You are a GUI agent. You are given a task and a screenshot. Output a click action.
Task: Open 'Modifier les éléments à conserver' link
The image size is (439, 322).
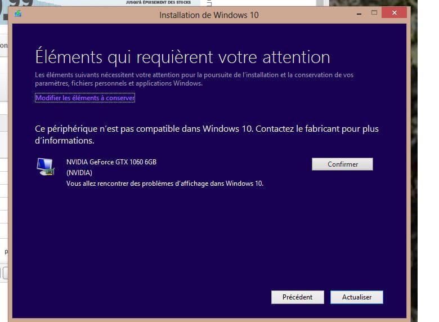coord(85,98)
